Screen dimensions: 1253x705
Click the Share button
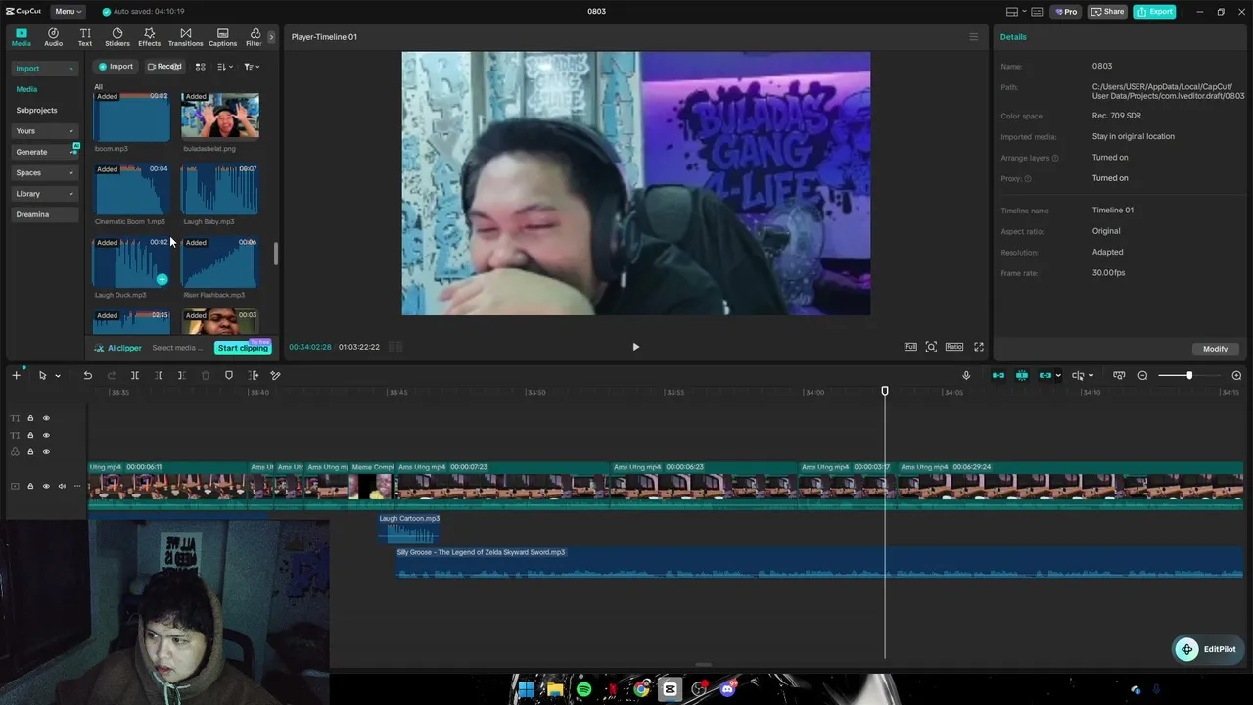coord(1108,12)
